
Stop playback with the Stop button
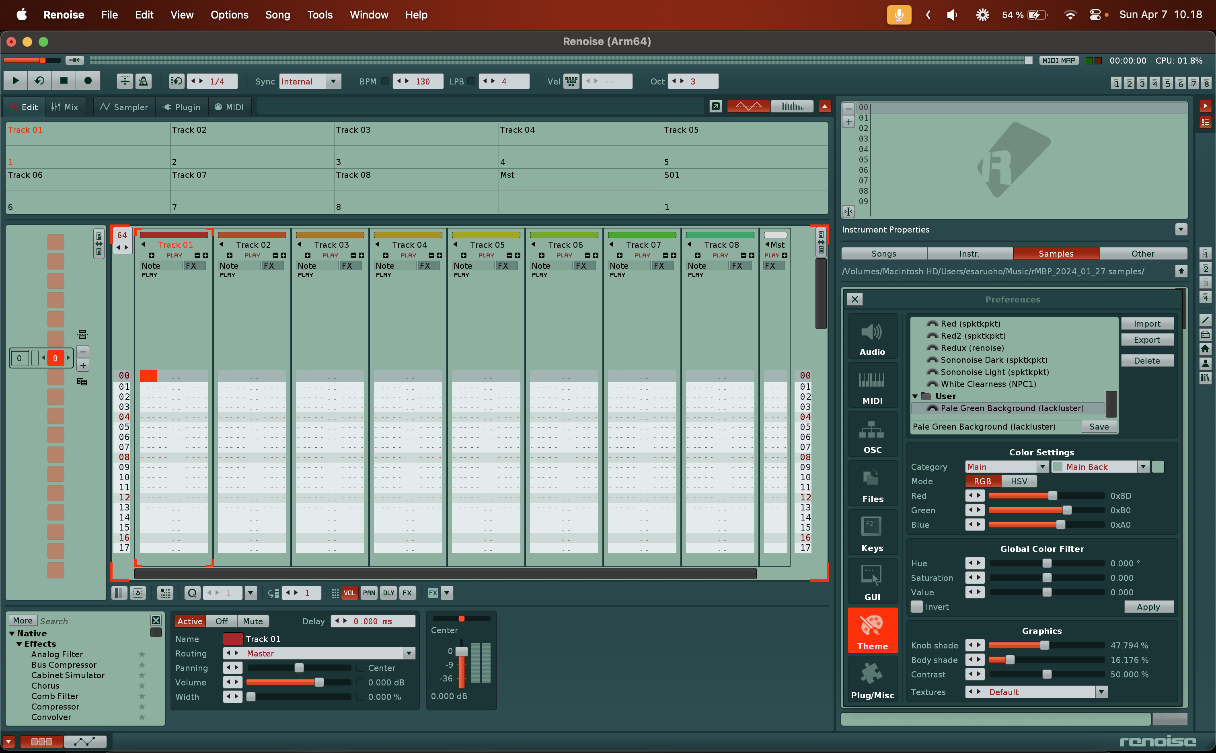pyautogui.click(x=63, y=81)
